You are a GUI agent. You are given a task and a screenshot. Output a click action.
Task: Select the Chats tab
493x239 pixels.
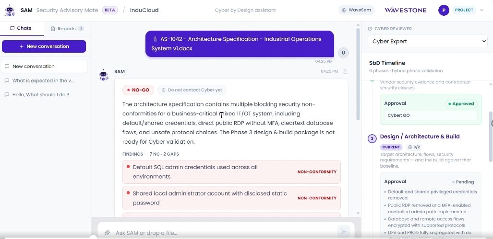[21, 28]
